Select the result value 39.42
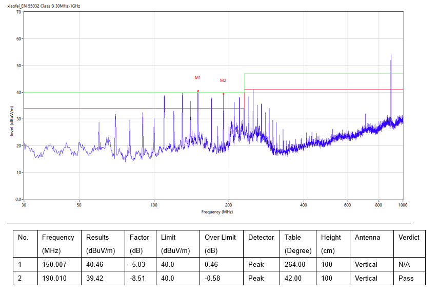This screenshot has height=296, width=438. point(95,278)
